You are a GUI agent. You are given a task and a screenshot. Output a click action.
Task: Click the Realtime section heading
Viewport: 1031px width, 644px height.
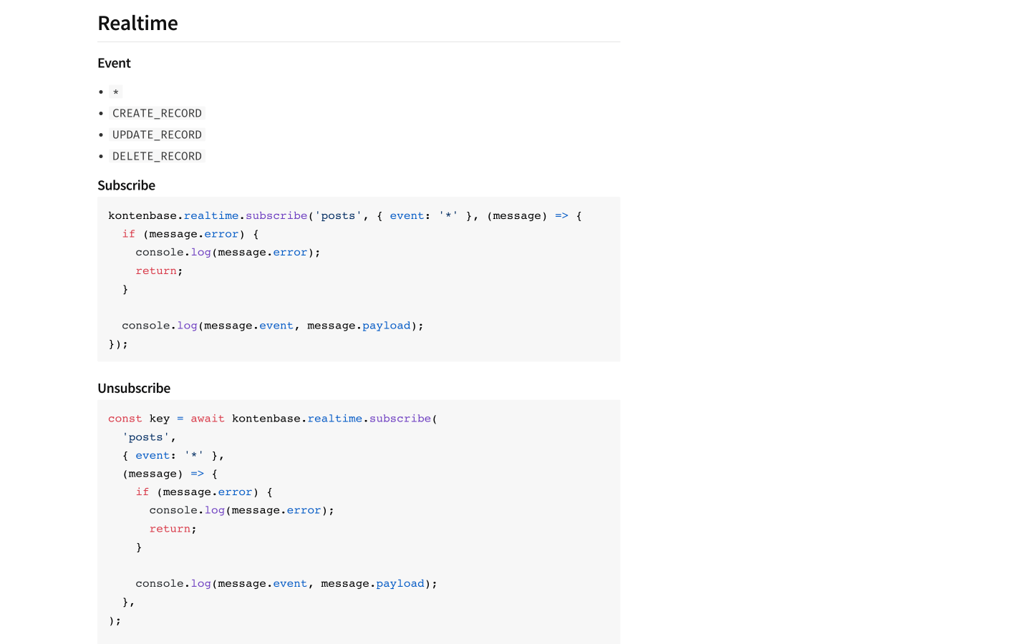[137, 23]
